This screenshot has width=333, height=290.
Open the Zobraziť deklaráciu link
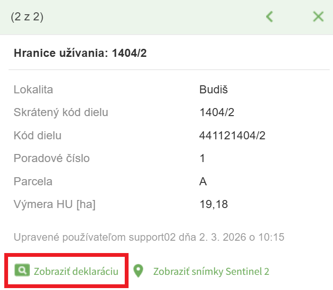coord(76,271)
